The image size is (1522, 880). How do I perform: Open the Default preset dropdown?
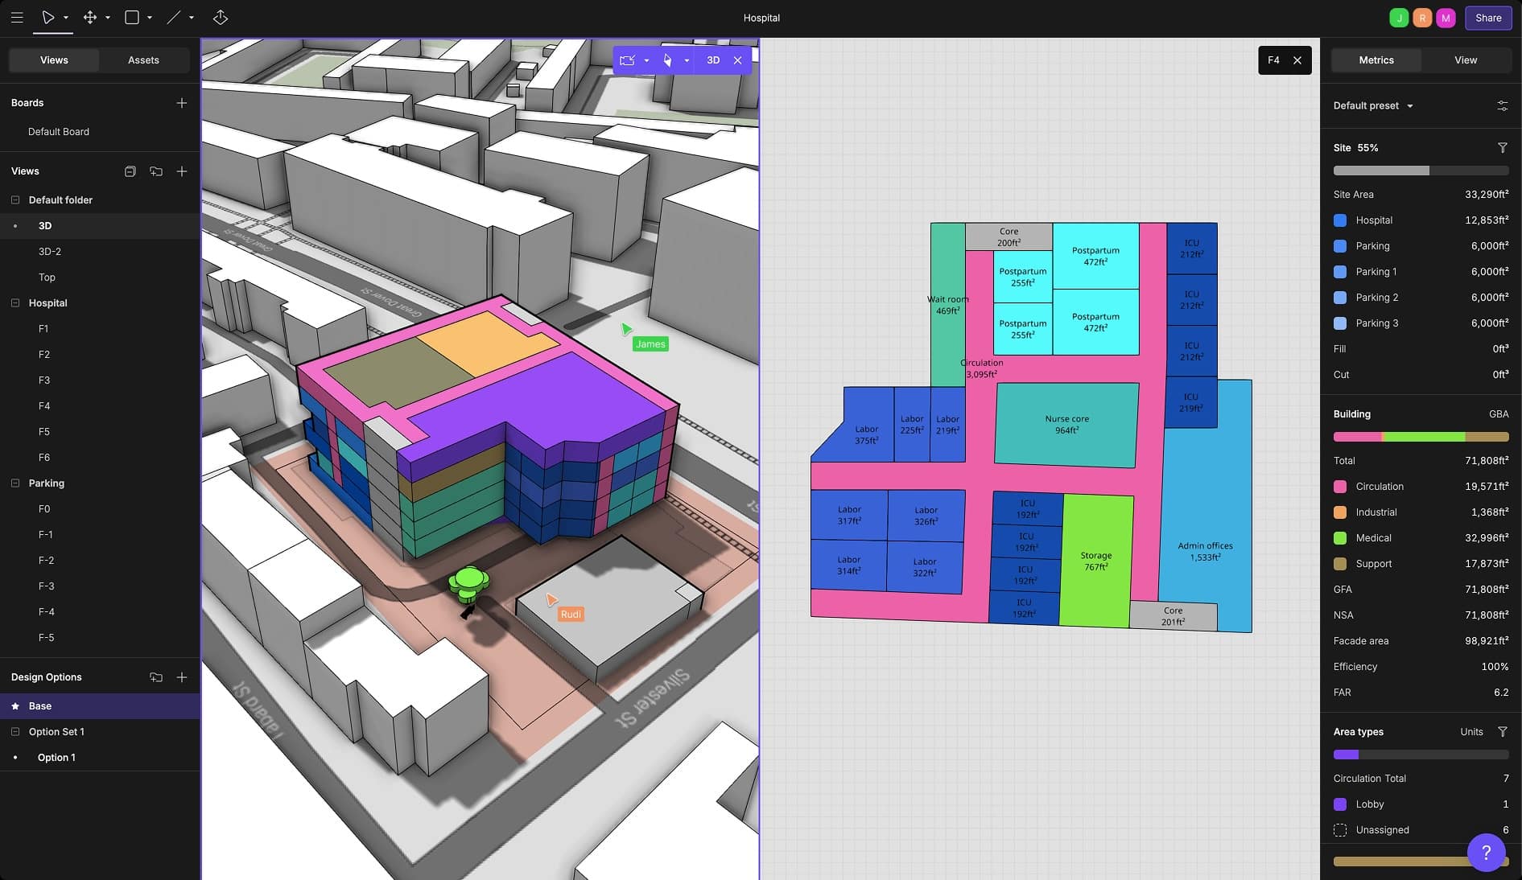click(x=1373, y=105)
